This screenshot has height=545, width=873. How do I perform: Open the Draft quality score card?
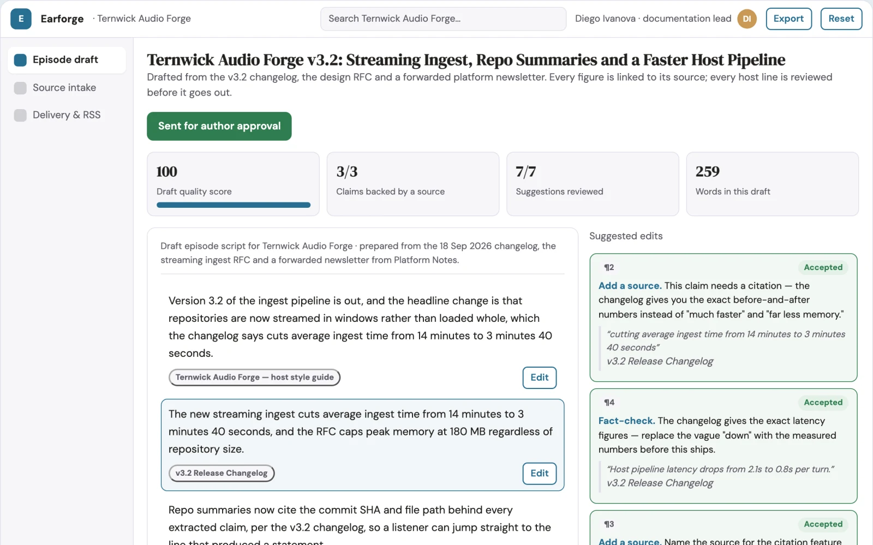click(233, 184)
